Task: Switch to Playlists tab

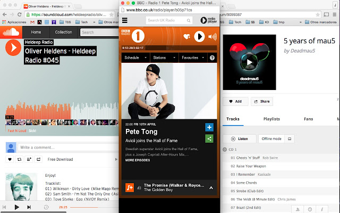Action: pos(271,119)
